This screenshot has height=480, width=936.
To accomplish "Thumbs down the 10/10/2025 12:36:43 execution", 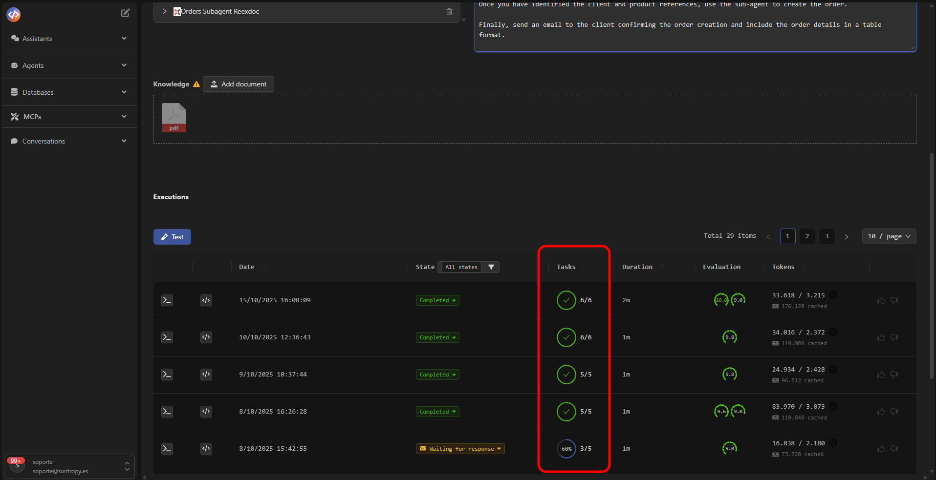I will [894, 337].
